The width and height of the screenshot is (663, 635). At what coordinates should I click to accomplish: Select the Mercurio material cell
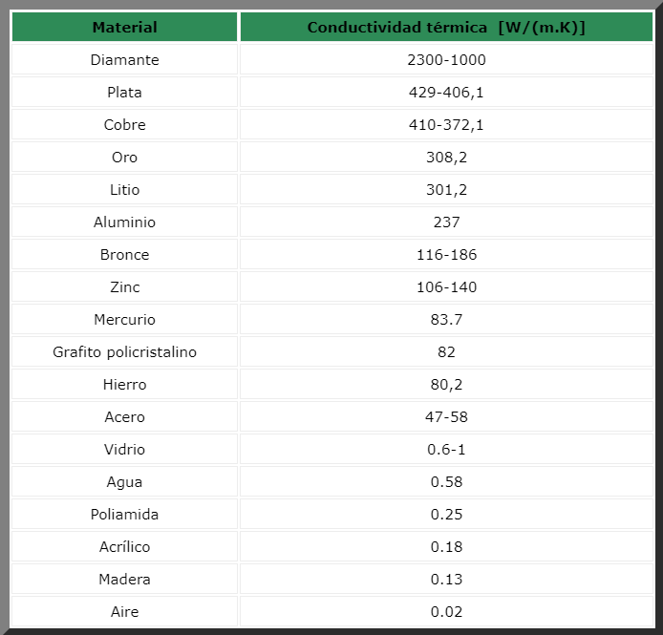125,320
